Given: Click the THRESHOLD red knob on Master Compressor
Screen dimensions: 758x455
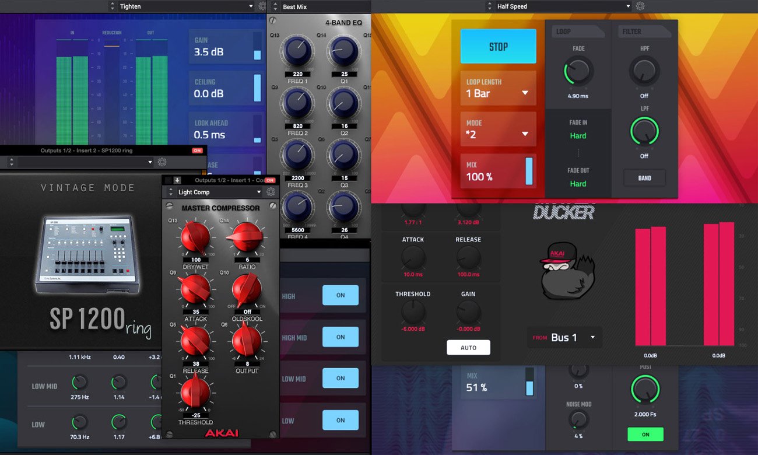Looking at the screenshot, I should pos(196,392).
